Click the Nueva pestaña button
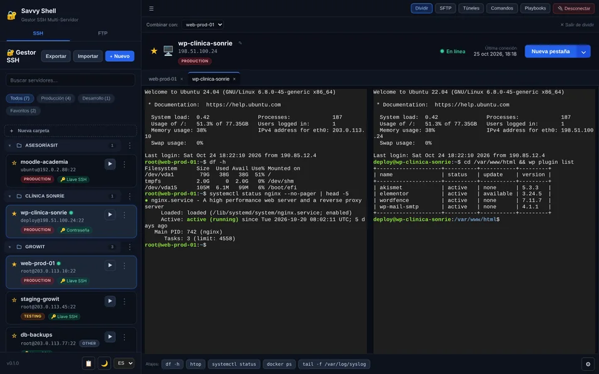The height and width of the screenshot is (374, 599). click(x=550, y=52)
